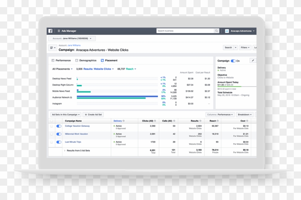Screen dimensions: 301x200
Task: Click the Create Ad Set button
Action: point(93,115)
